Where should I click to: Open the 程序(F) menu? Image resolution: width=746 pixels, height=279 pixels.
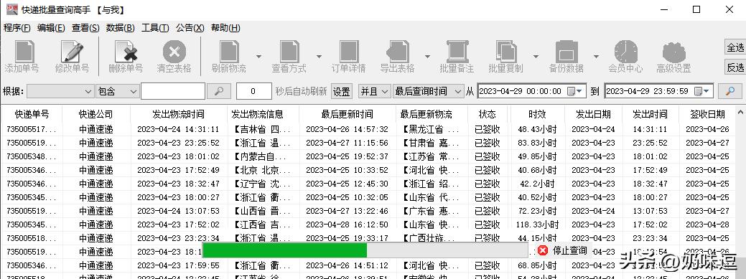point(17,28)
